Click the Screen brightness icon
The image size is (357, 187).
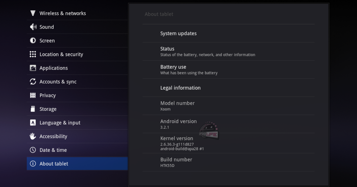tap(33, 41)
